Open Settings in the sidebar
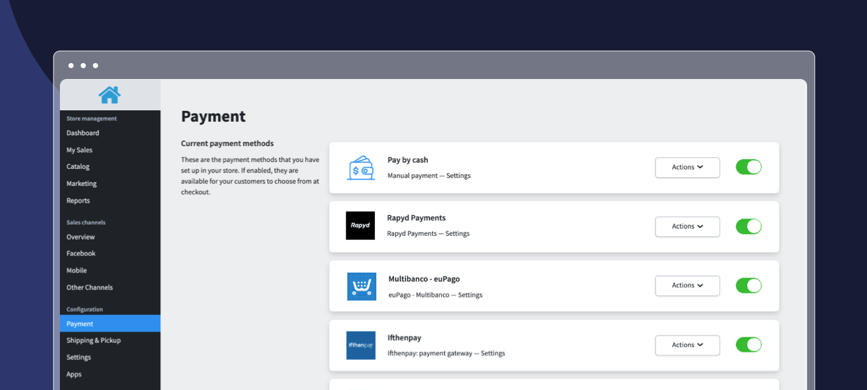 pos(79,357)
